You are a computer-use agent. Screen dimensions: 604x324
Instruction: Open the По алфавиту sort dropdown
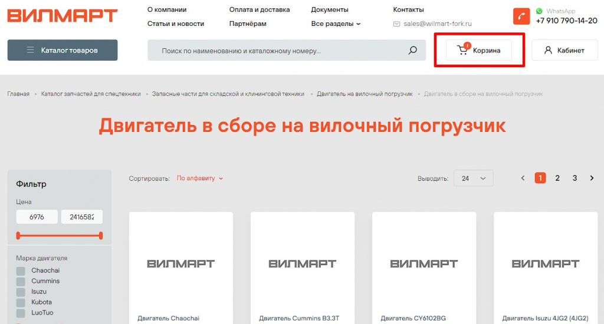point(199,178)
